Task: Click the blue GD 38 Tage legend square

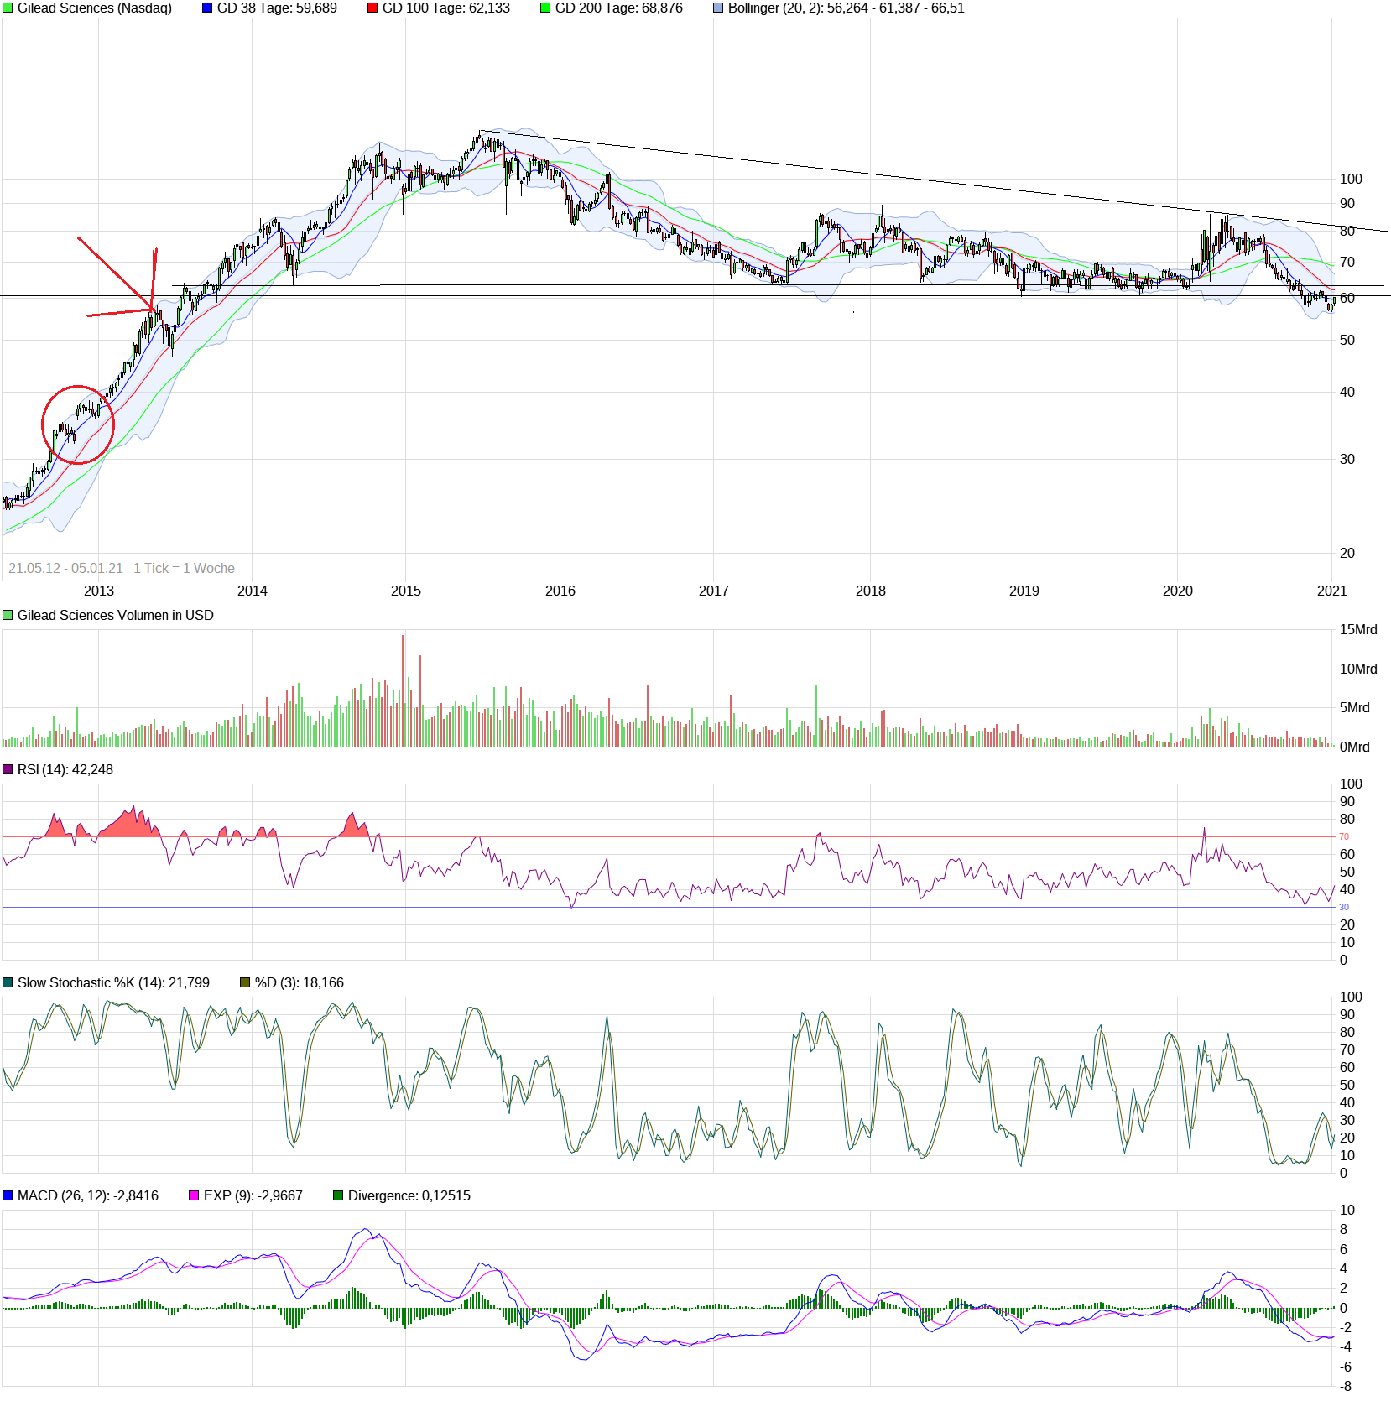Action: (x=207, y=8)
